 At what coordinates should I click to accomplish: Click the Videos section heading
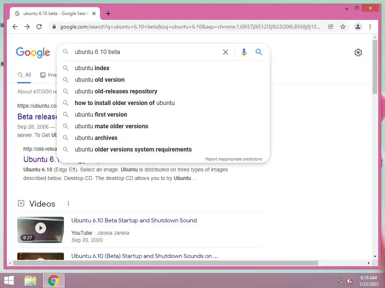point(42,204)
